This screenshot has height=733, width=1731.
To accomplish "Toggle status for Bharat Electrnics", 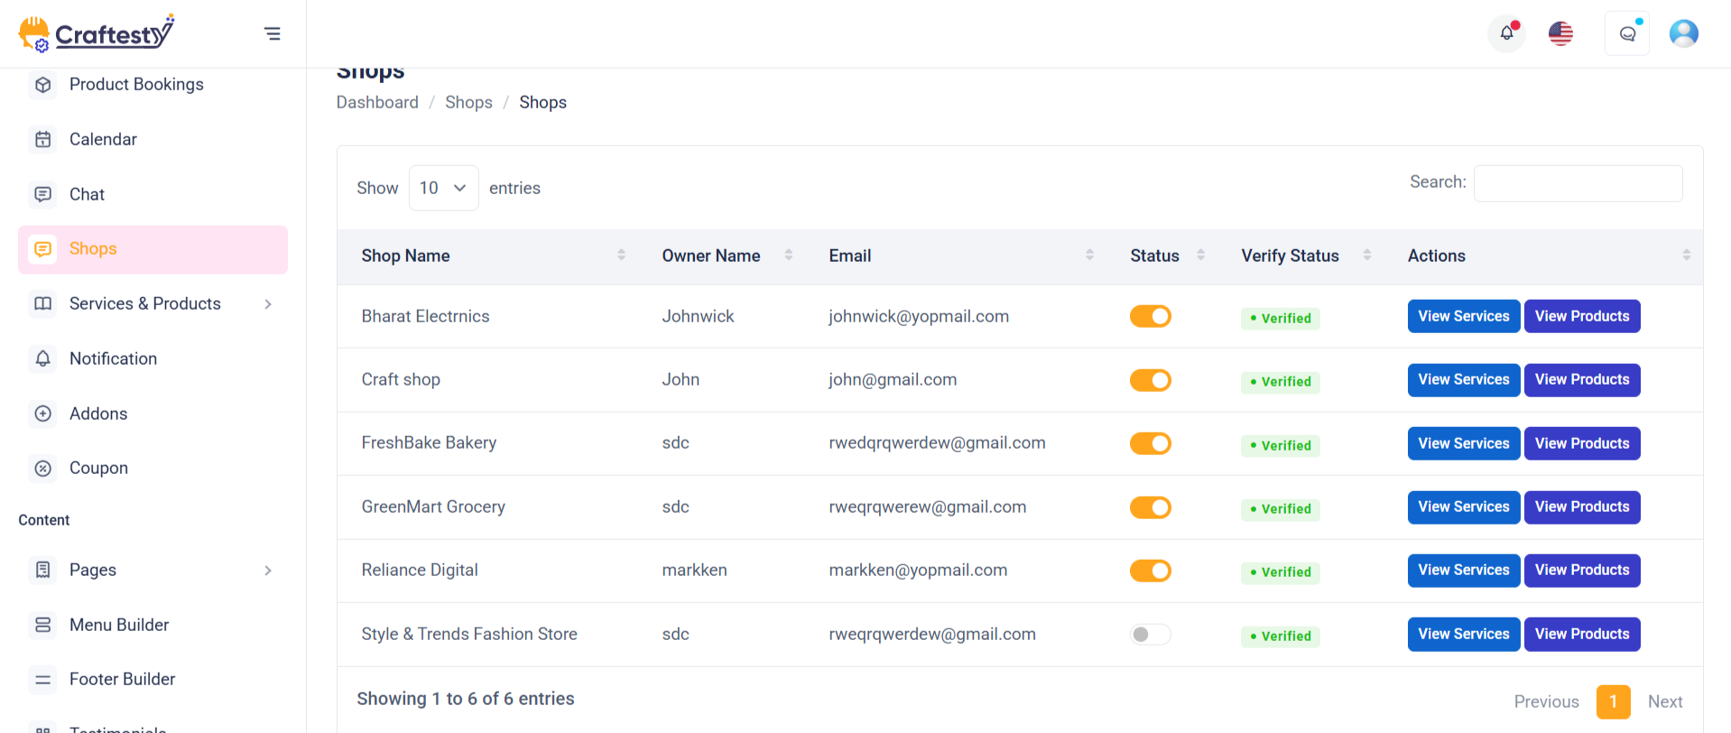I will [x=1151, y=316].
